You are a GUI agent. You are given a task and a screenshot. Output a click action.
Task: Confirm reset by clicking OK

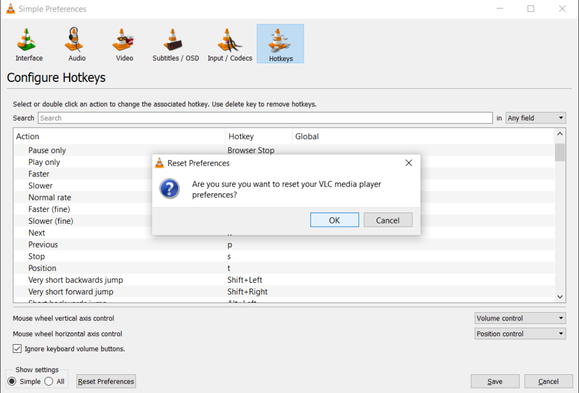(x=334, y=219)
